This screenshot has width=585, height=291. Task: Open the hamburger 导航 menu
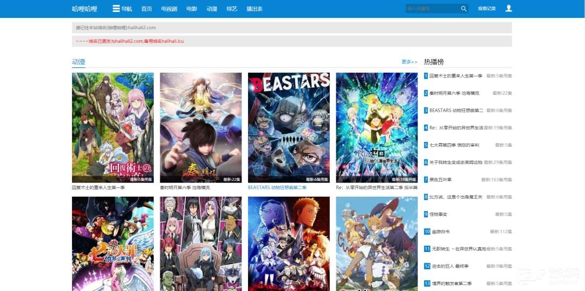pyautogui.click(x=122, y=9)
